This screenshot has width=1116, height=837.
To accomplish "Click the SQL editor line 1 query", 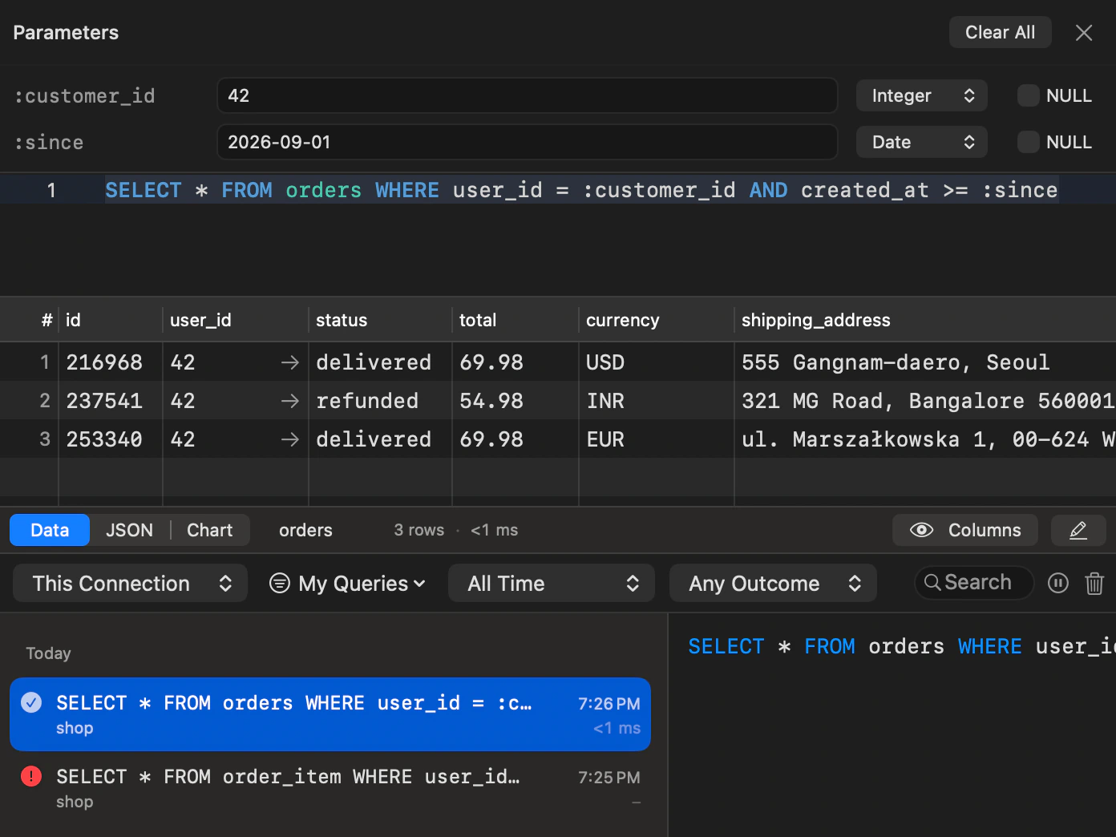I will (x=581, y=190).
